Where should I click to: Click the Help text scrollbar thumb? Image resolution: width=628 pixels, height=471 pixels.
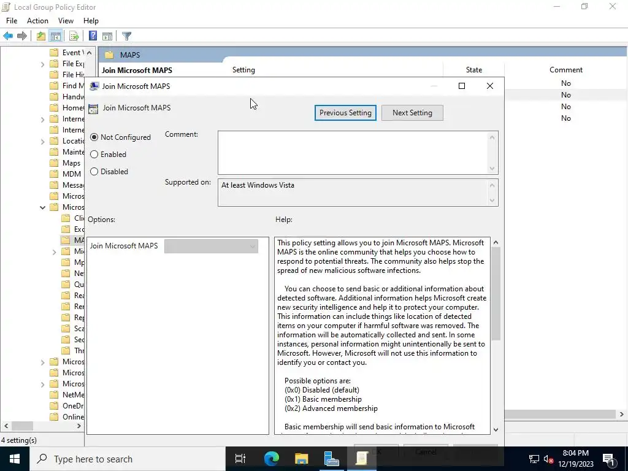(496, 294)
